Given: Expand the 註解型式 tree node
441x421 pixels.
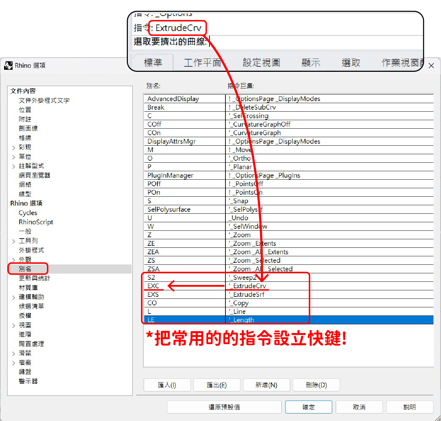Looking at the screenshot, I should (14, 166).
